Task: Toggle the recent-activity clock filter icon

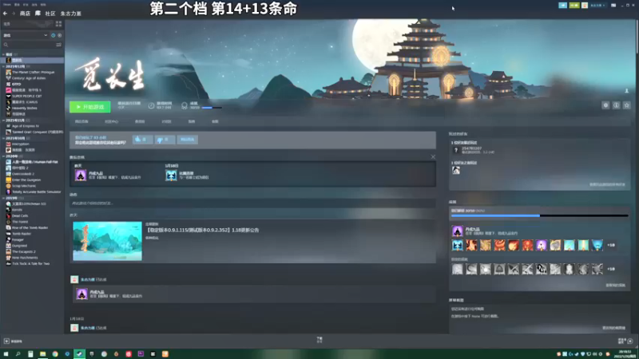Action: pos(53,35)
